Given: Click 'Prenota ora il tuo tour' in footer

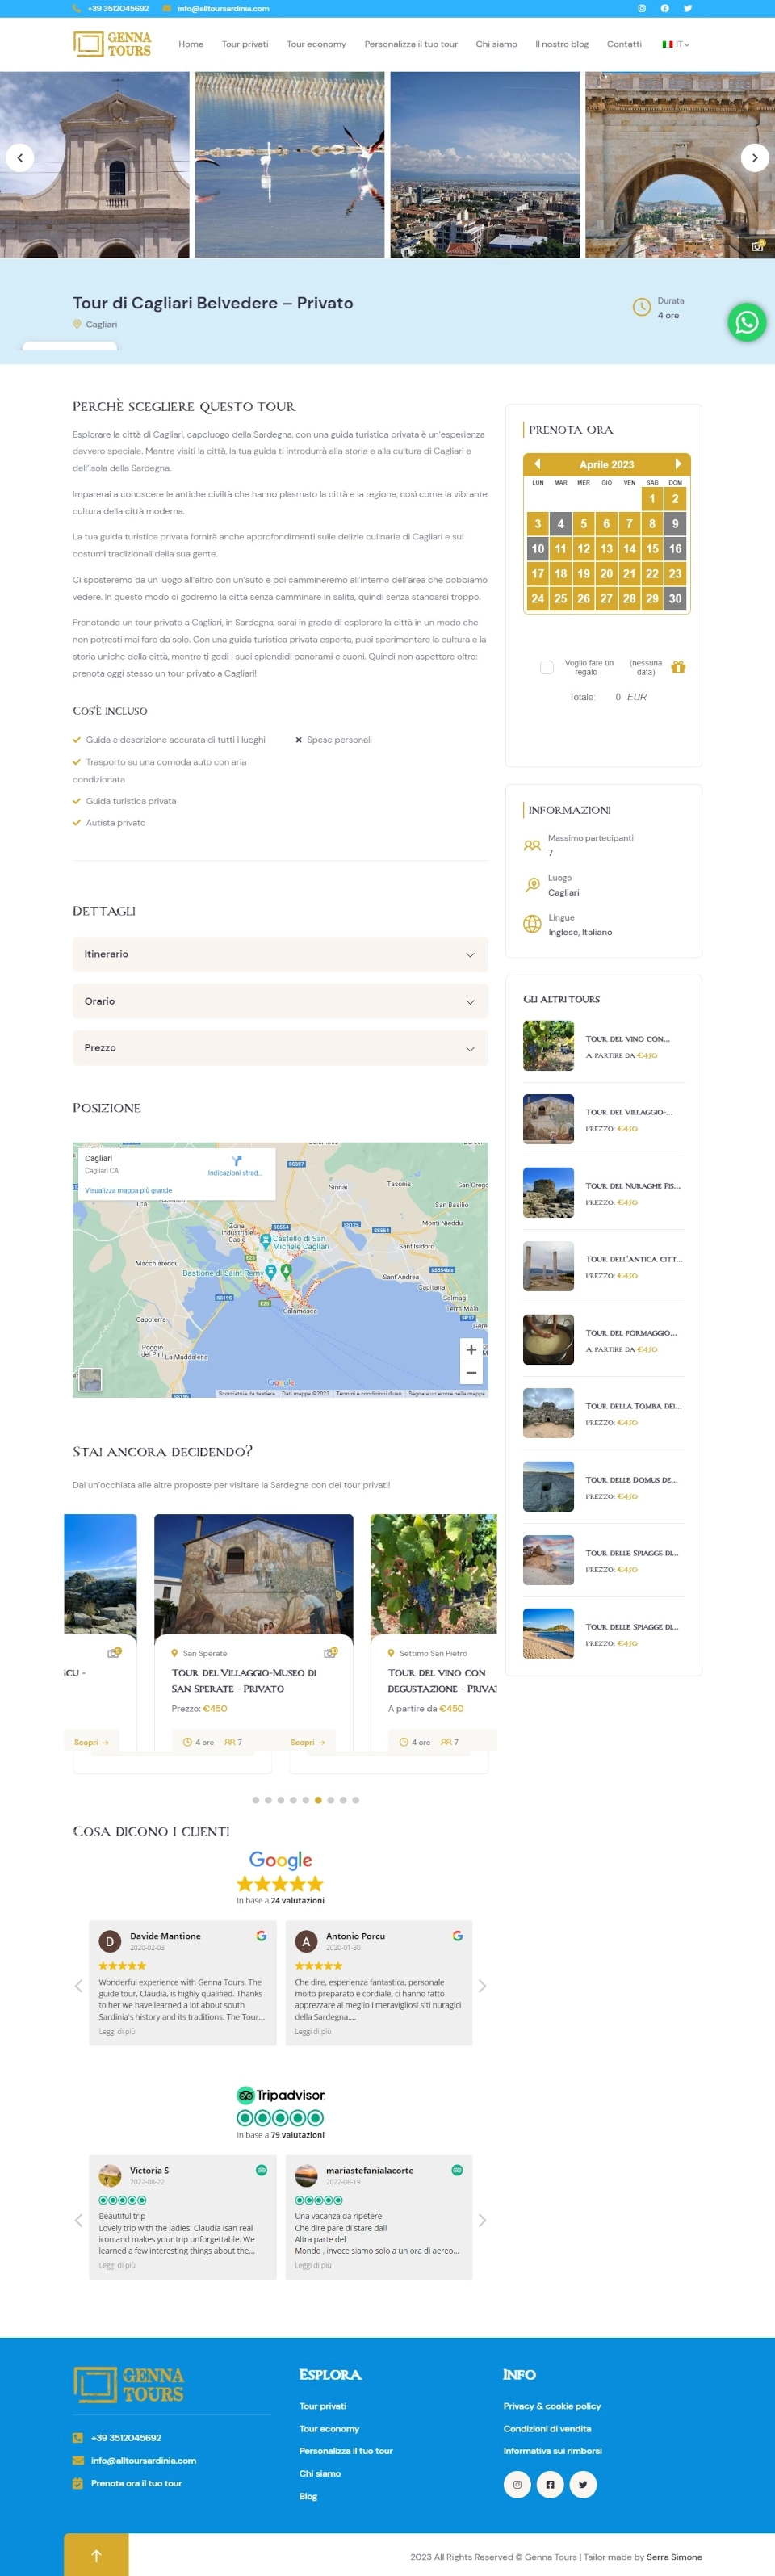Looking at the screenshot, I should [x=136, y=2483].
